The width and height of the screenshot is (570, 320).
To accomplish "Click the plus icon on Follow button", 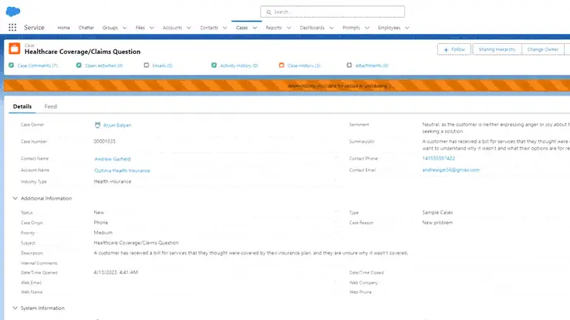I will click(x=446, y=49).
